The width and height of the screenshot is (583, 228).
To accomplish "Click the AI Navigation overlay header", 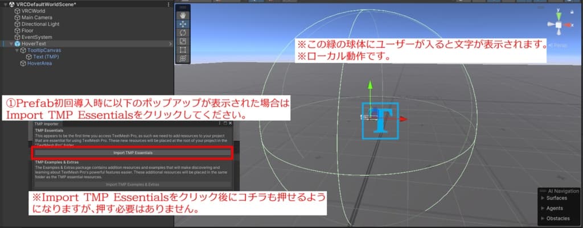I will tap(560, 191).
